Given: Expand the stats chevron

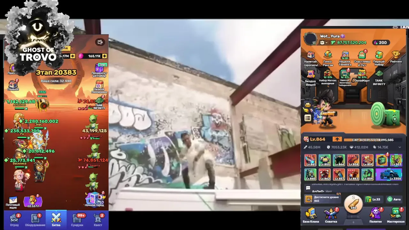Looking at the screenshot, I should coord(399,147).
